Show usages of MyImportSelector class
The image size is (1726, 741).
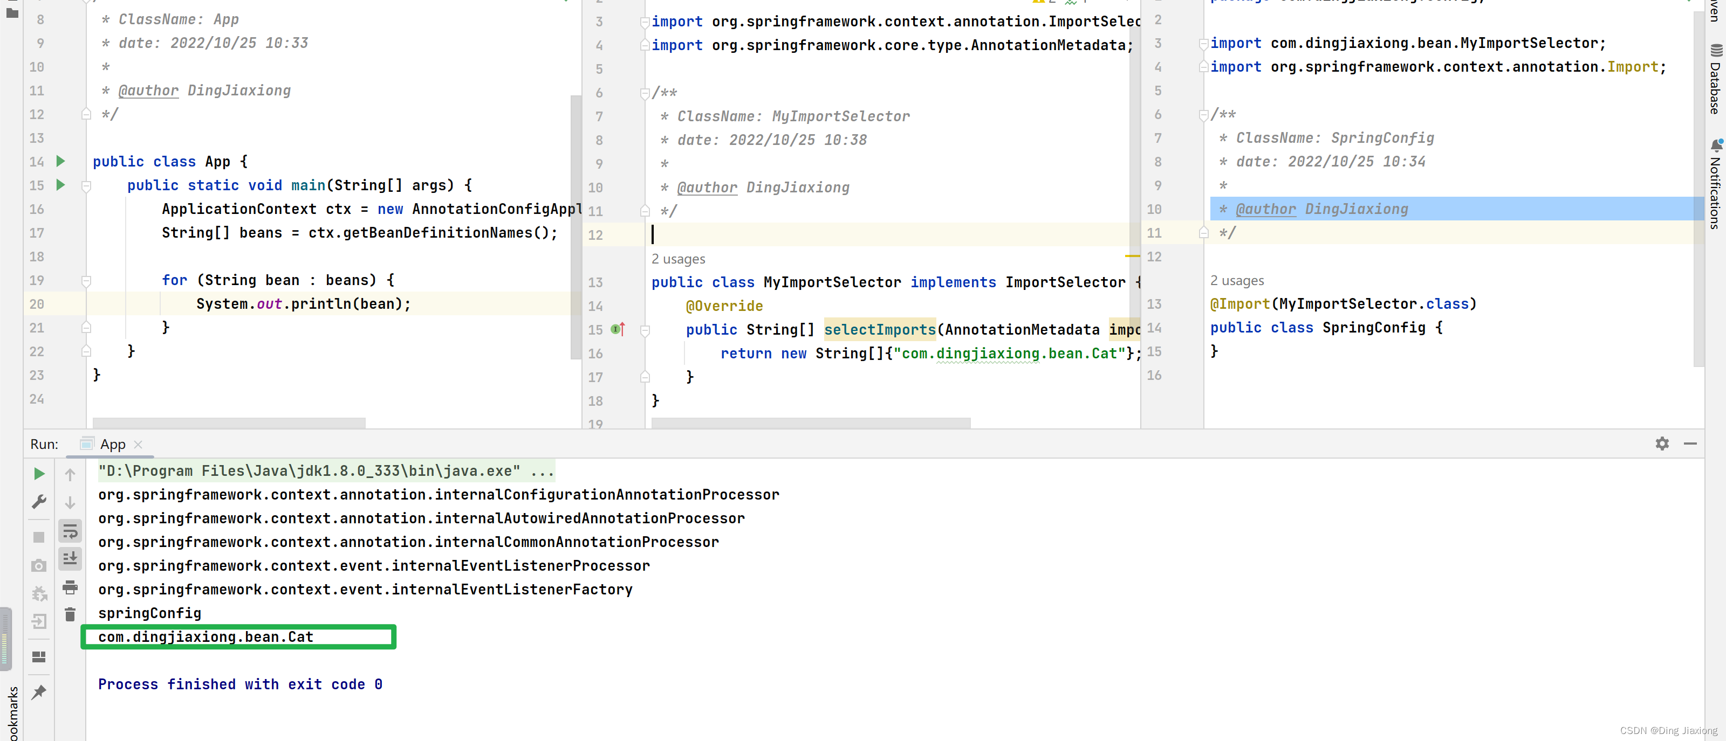pos(678,259)
